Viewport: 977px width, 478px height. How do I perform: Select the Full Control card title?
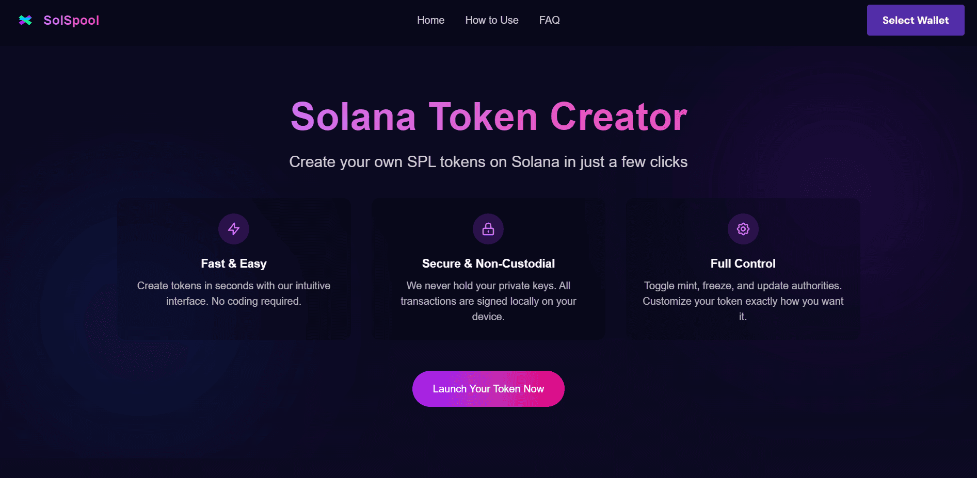click(743, 263)
